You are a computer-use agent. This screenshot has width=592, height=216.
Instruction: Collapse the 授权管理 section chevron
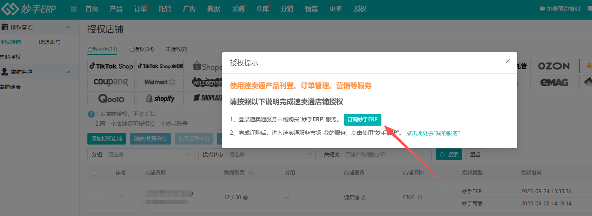pos(69,27)
